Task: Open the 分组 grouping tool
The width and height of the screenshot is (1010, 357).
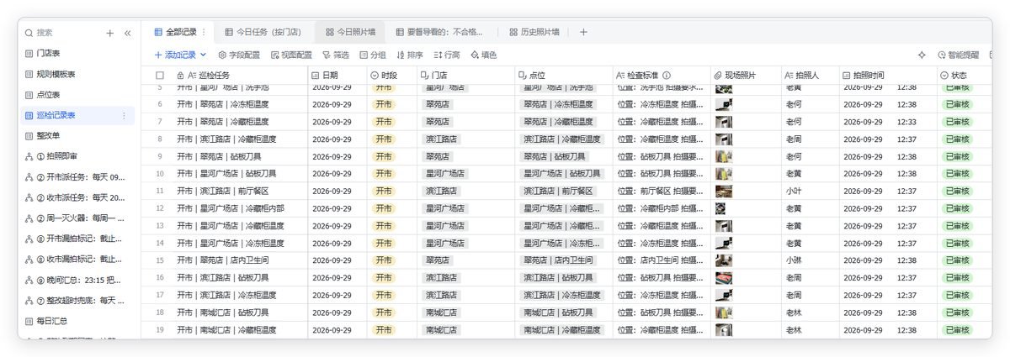Action: point(372,55)
